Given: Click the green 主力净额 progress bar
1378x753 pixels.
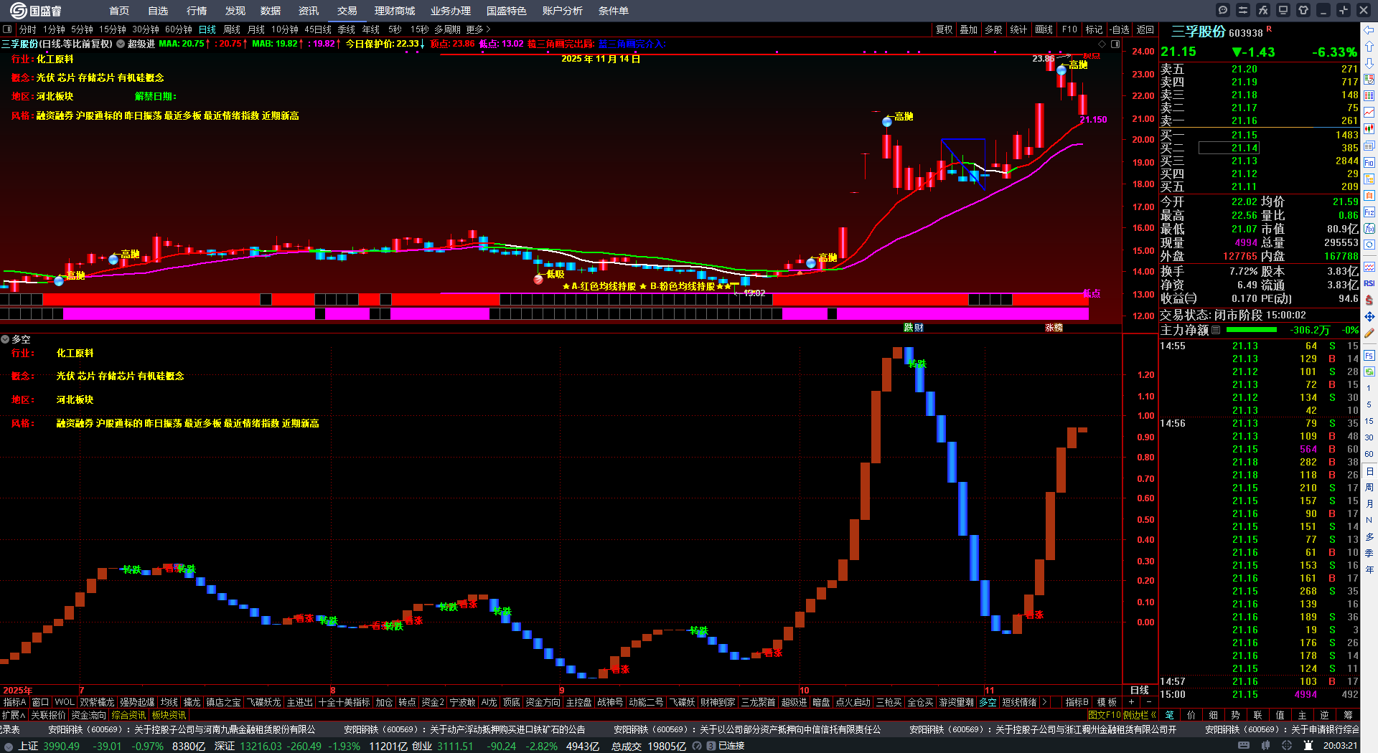Looking at the screenshot, I should pyautogui.click(x=1252, y=330).
